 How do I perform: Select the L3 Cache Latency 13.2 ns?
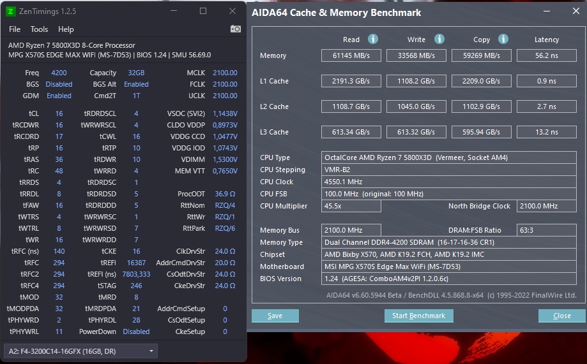coord(547,132)
